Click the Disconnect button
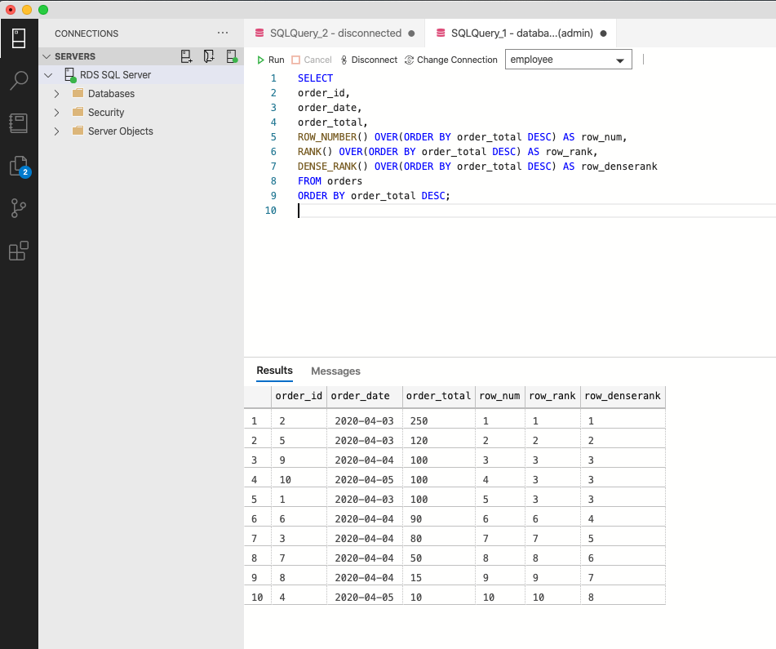 [x=369, y=60]
